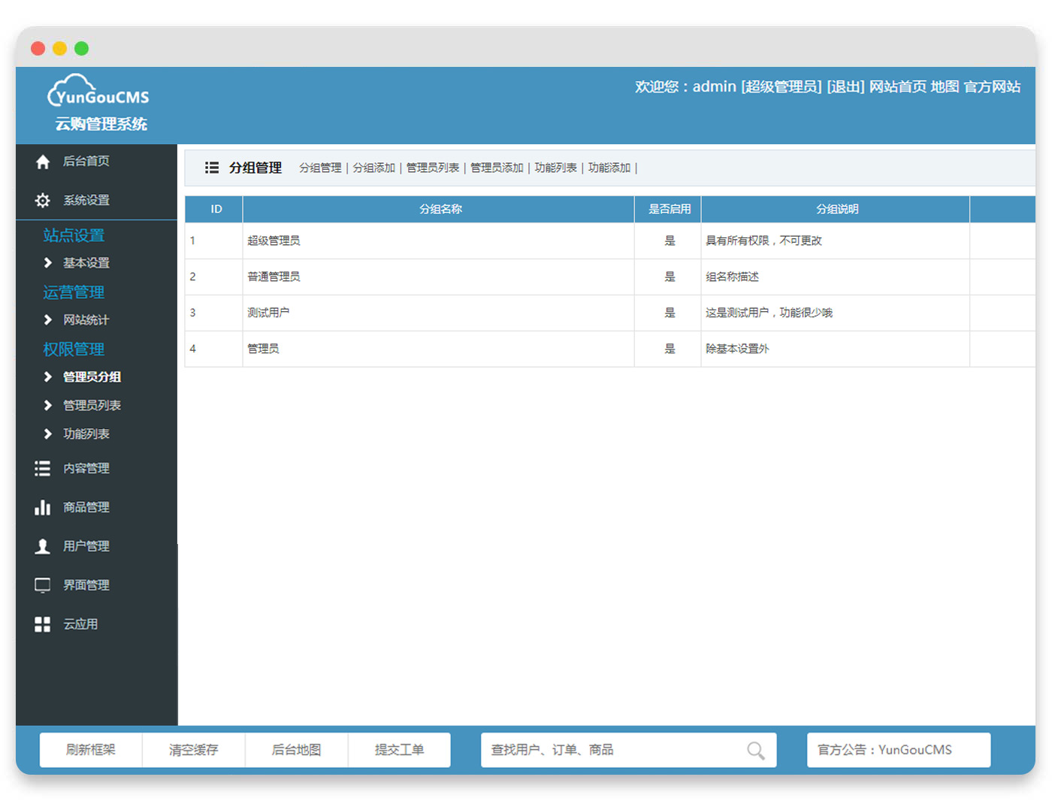Expand chevron next to 基本设置
This screenshot has height=801, width=1052.
coord(48,263)
